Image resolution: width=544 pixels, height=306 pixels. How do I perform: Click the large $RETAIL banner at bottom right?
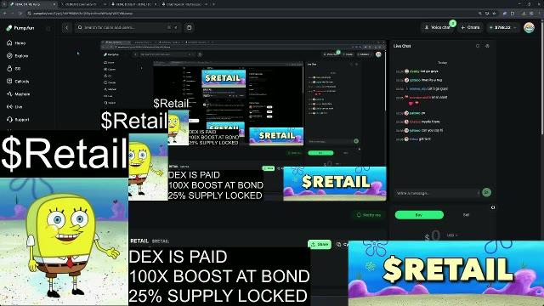click(445, 273)
